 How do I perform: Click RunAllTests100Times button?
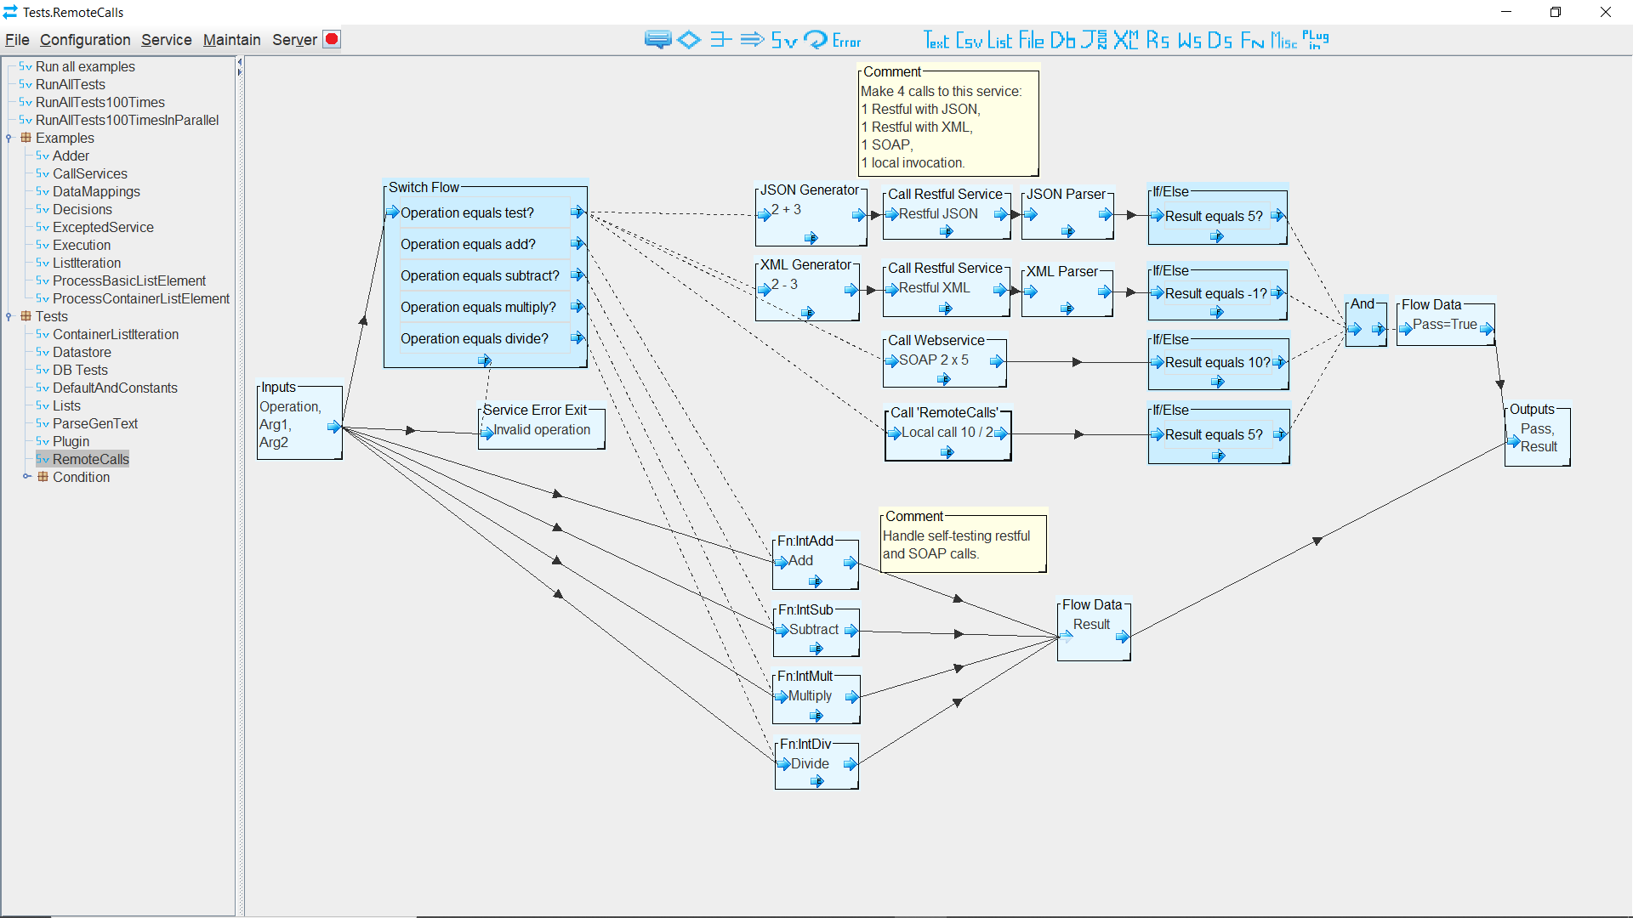coord(98,102)
